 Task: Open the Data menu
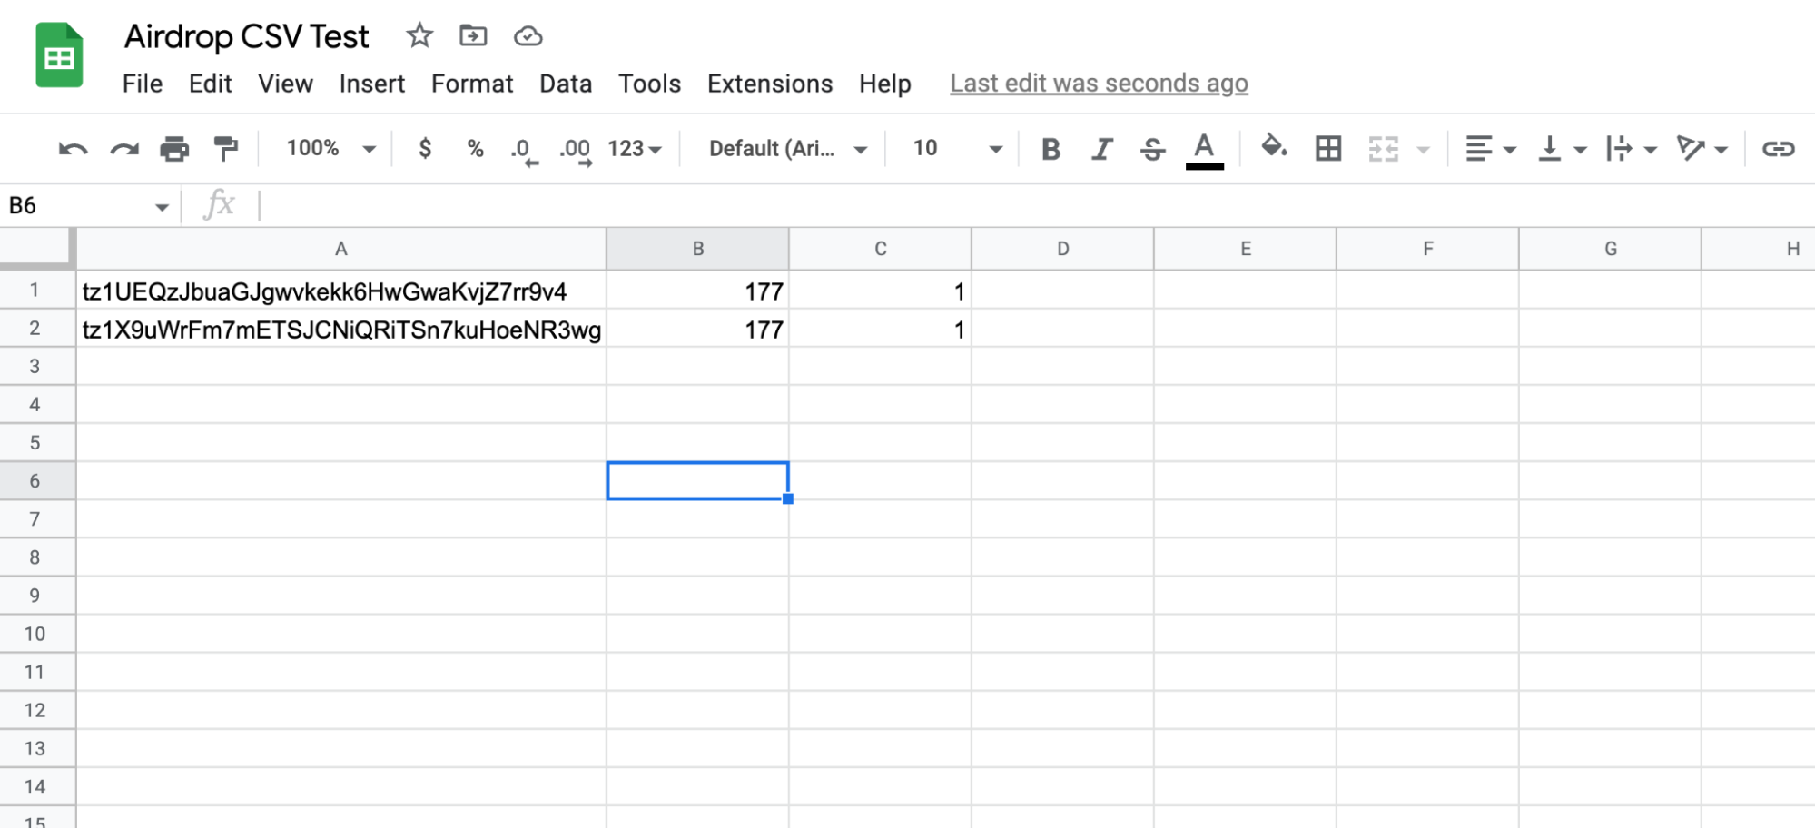[565, 84]
